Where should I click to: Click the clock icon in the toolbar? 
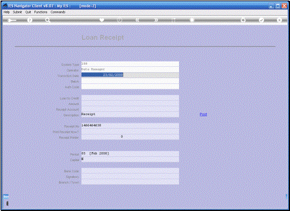(x=120, y=20)
